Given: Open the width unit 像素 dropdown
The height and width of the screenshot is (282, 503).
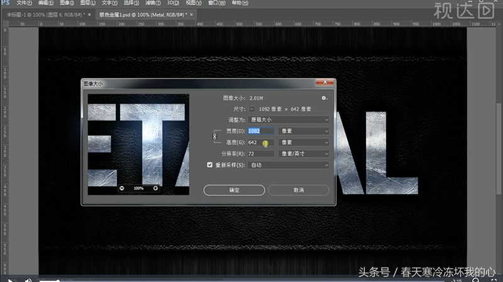Looking at the screenshot, I should click(304, 131).
